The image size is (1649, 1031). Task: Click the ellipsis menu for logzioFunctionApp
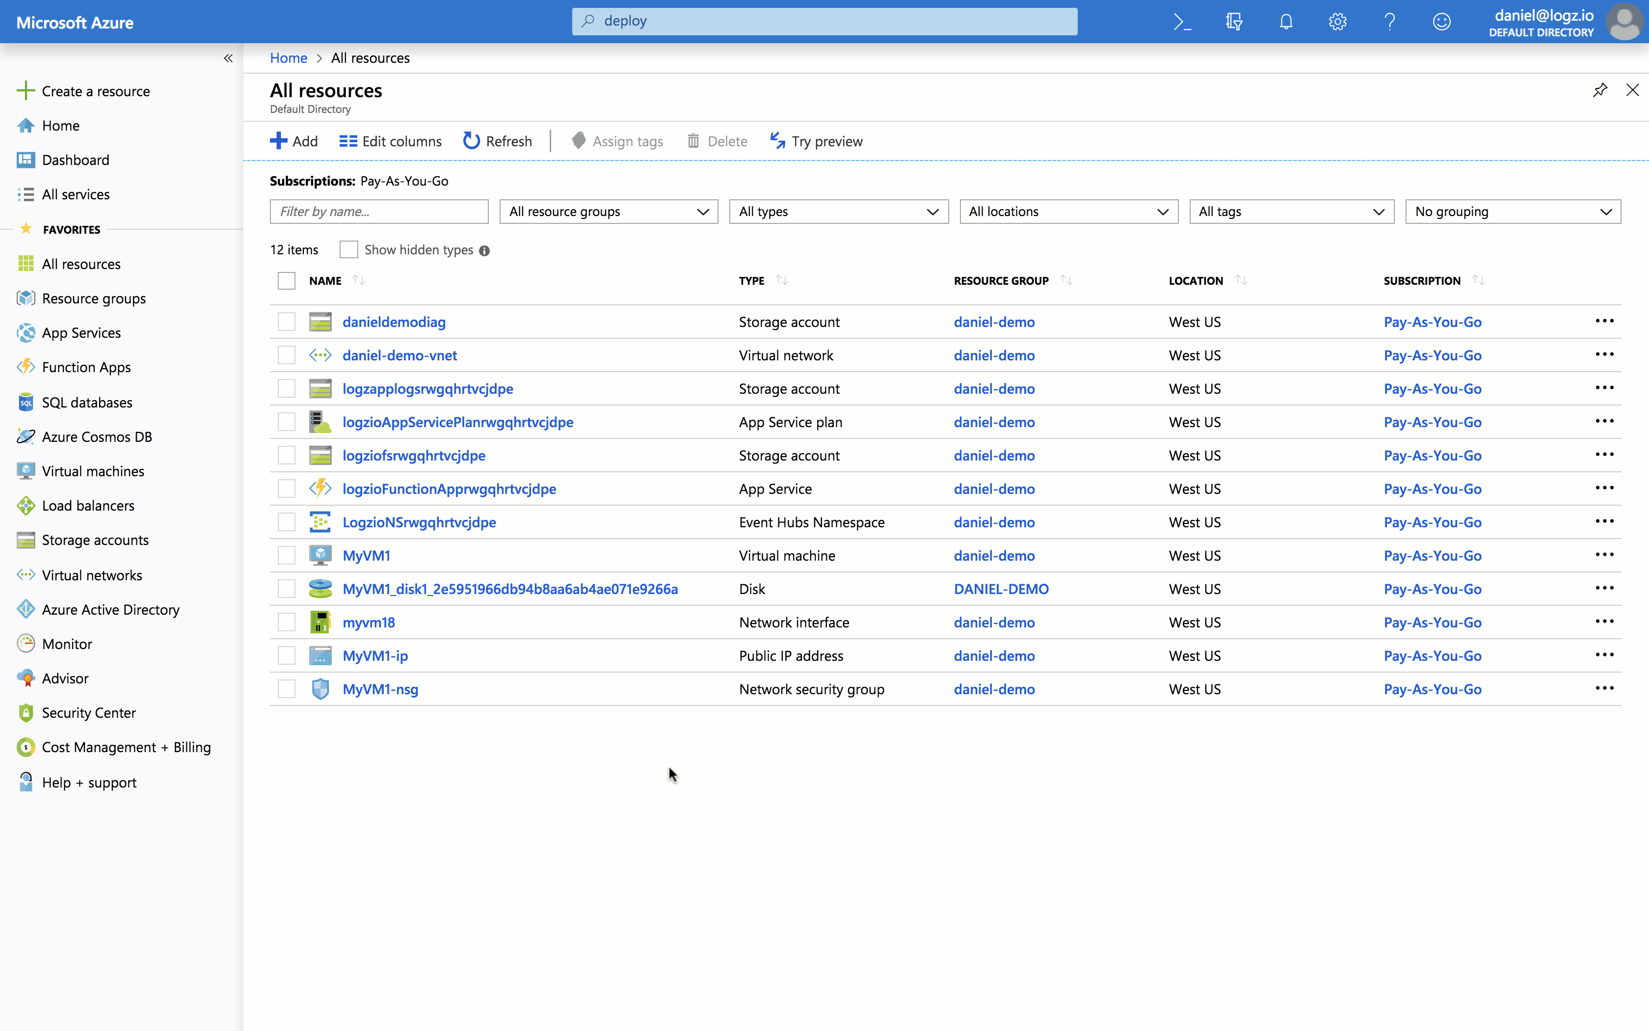1604,488
